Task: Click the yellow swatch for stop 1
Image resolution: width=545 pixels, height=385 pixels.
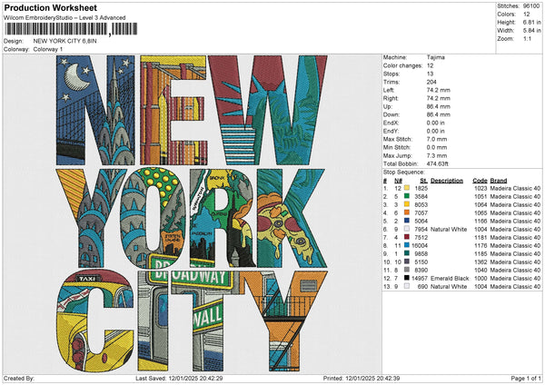Action: [x=406, y=187]
